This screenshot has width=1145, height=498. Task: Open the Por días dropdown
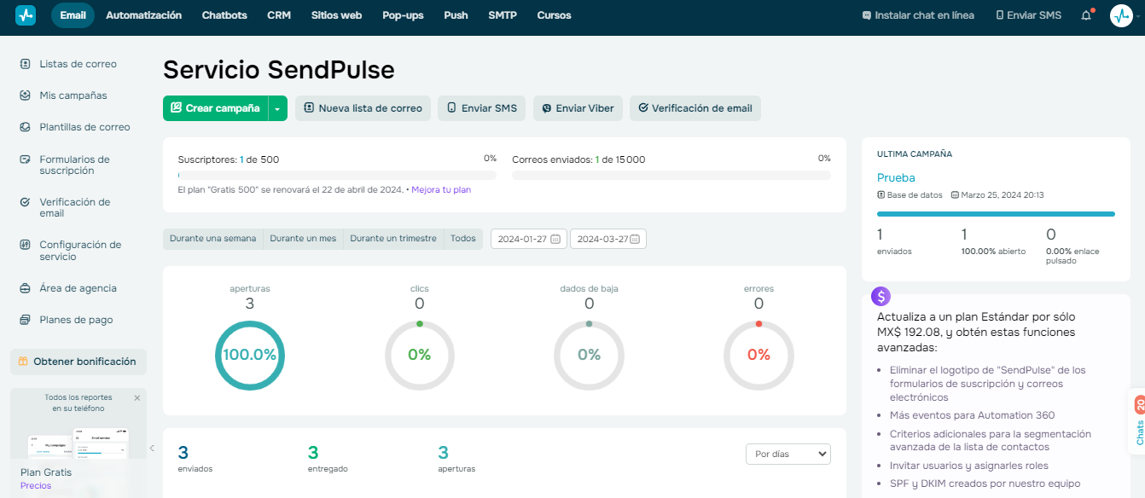tap(788, 455)
